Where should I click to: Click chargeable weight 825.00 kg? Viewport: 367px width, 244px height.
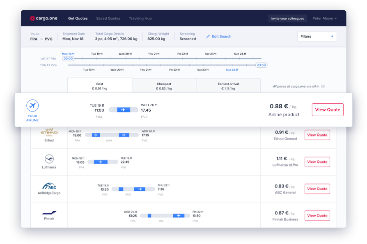pos(156,39)
